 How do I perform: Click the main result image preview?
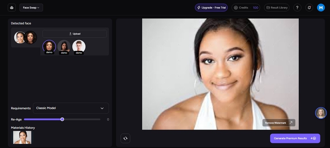coord(220,74)
